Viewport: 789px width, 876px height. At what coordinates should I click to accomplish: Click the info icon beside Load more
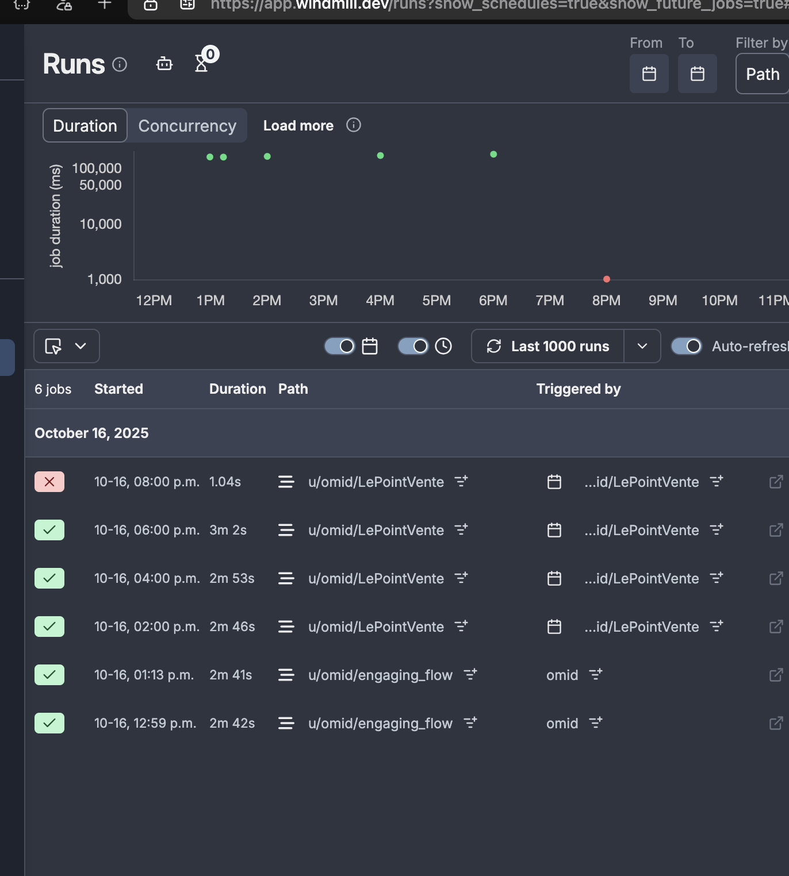[354, 125]
